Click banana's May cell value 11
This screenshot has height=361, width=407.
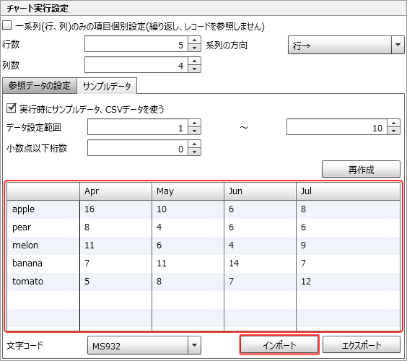[188, 264]
